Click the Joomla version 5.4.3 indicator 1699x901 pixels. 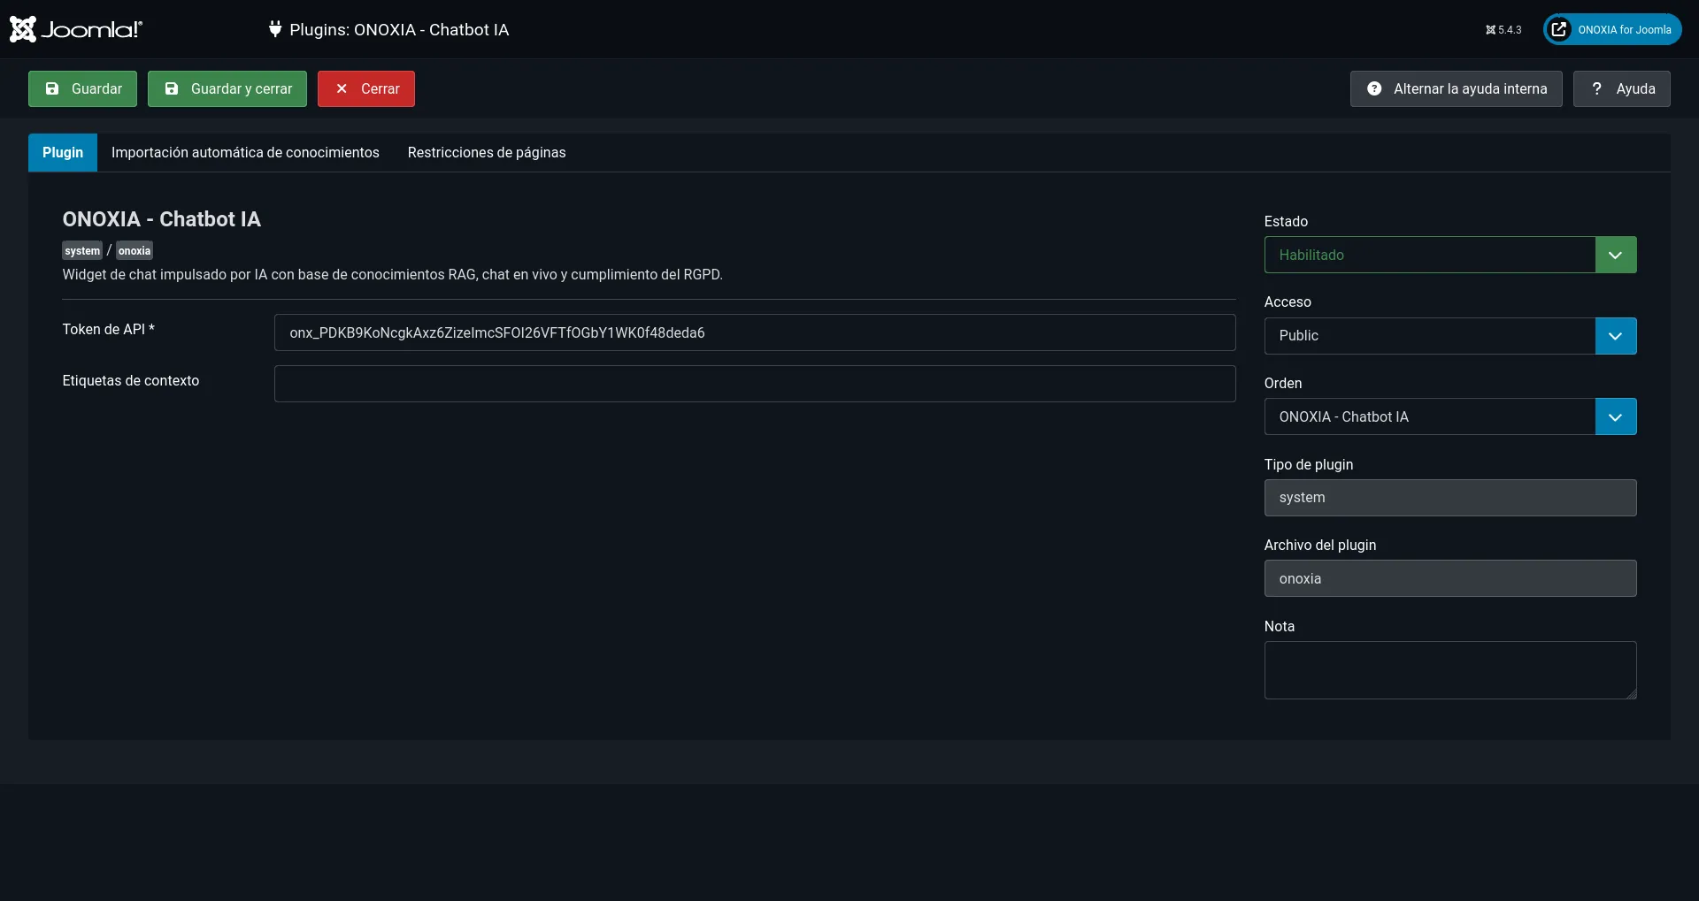1503,30
